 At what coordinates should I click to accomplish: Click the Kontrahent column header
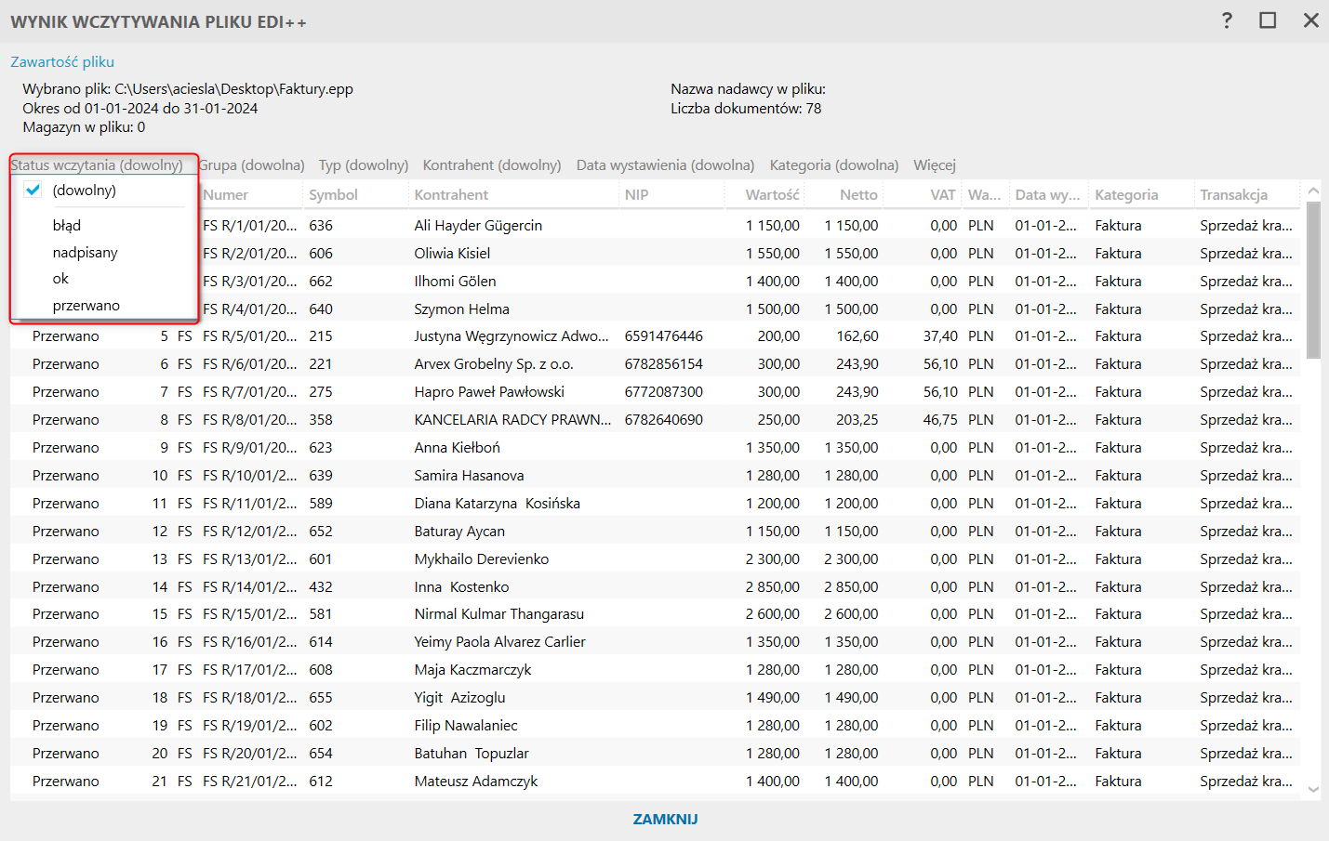click(x=451, y=195)
